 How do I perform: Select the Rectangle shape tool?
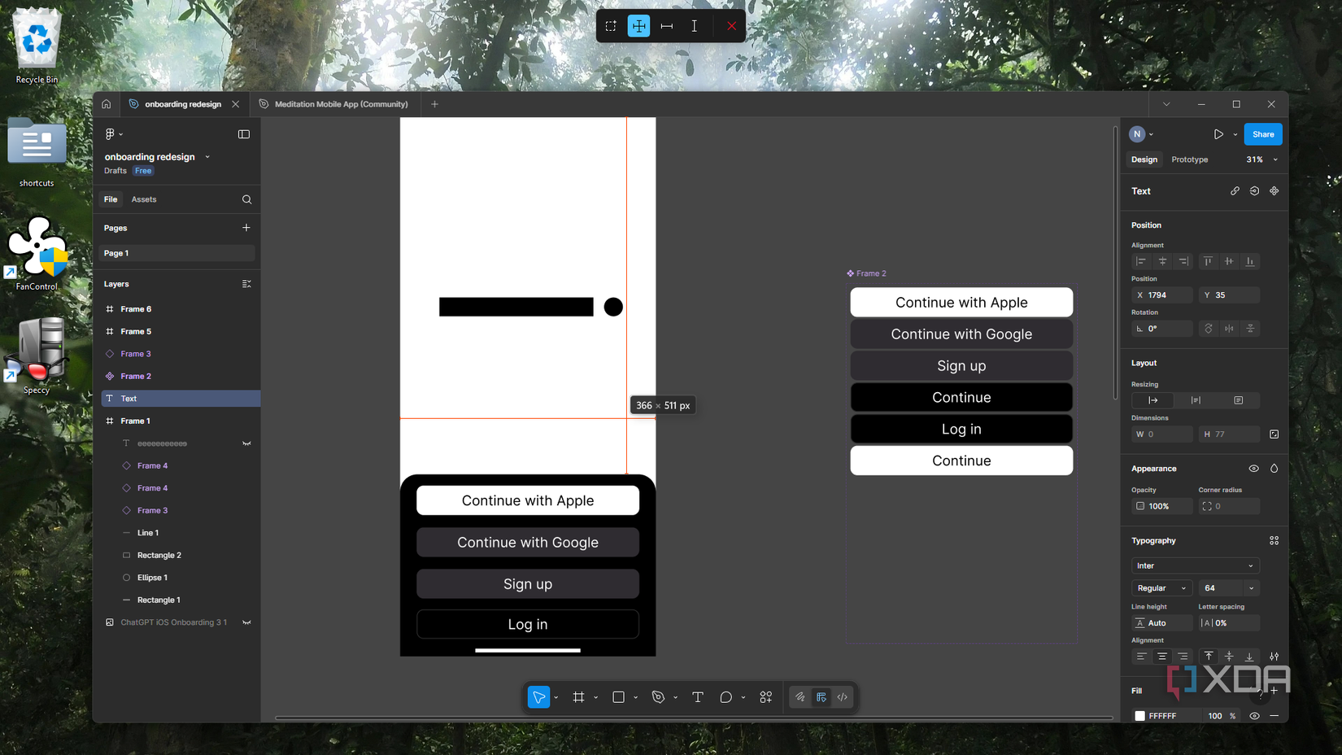click(618, 697)
